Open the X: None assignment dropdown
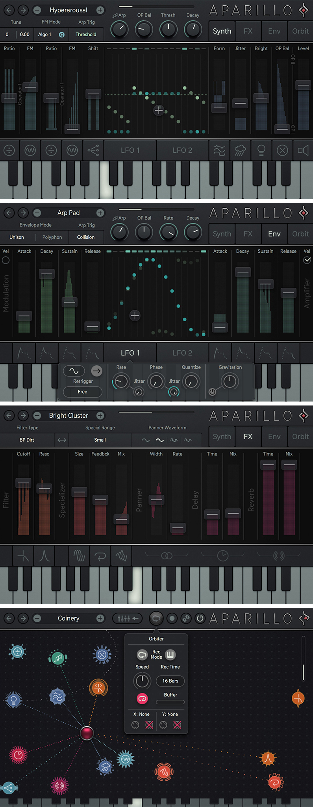The height and width of the screenshot is (807, 313). (141, 714)
